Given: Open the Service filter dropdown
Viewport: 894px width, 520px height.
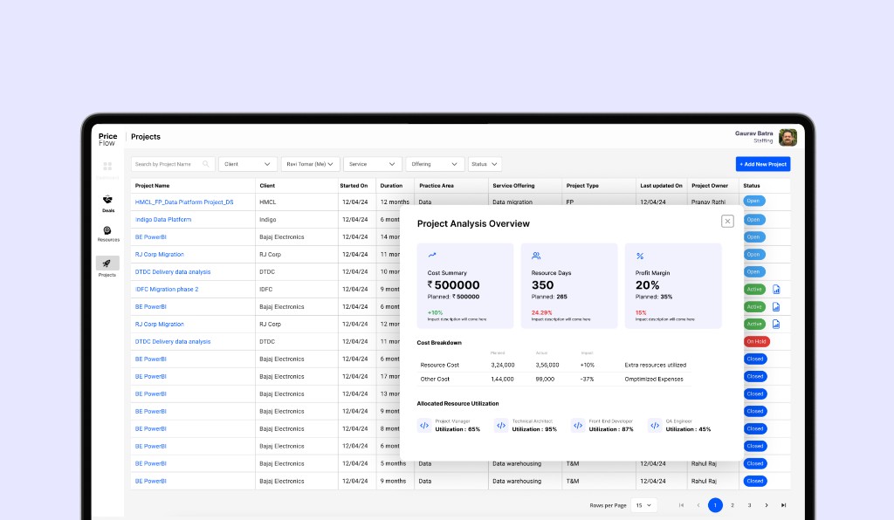Looking at the screenshot, I should pos(371,164).
